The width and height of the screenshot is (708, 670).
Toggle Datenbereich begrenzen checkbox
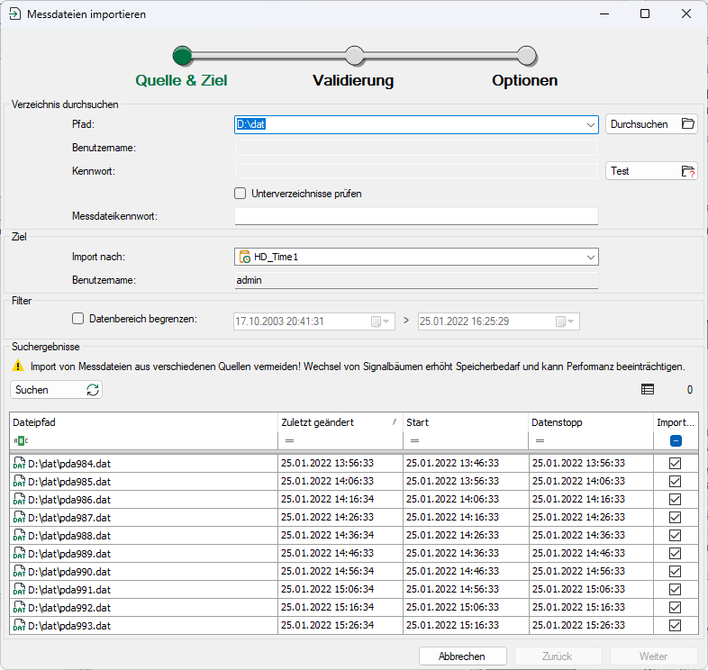[77, 318]
